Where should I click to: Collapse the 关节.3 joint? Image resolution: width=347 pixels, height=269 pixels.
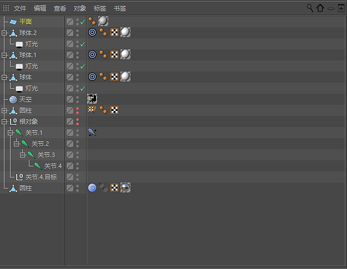click(23, 155)
